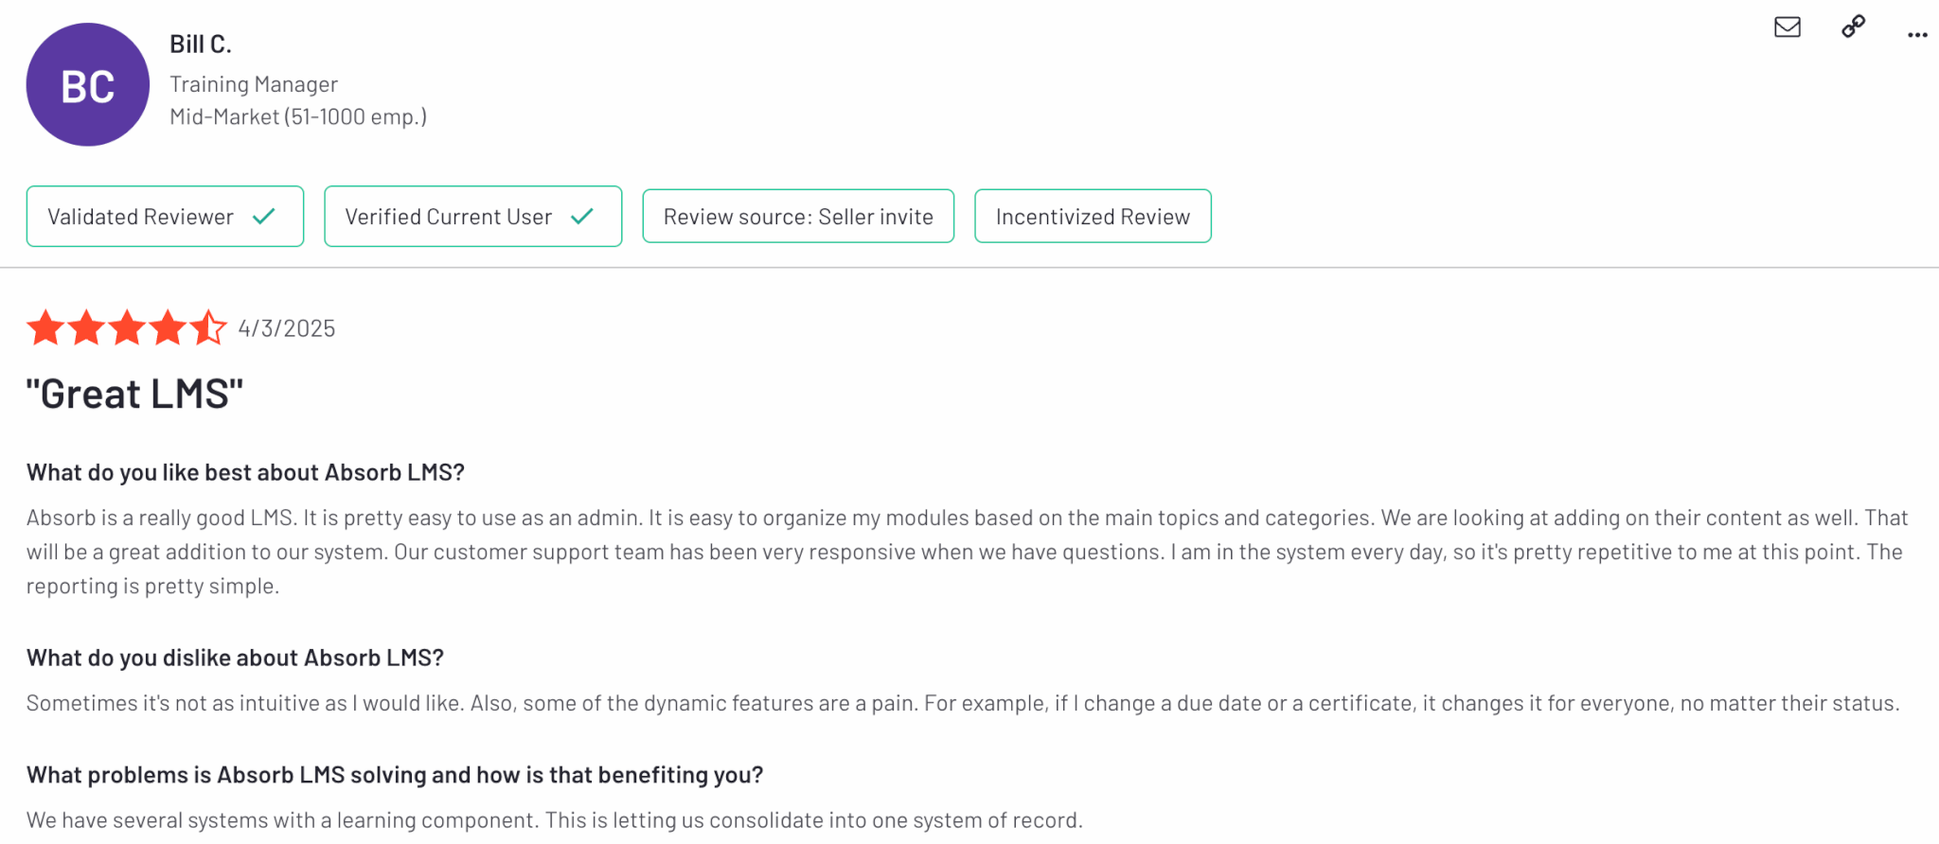The width and height of the screenshot is (1939, 844).
Task: Click "What do you like best" heading
Action: point(245,472)
